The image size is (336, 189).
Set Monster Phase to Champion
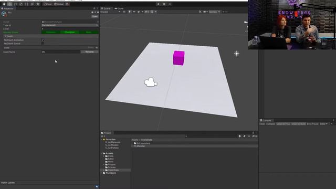click(70, 32)
